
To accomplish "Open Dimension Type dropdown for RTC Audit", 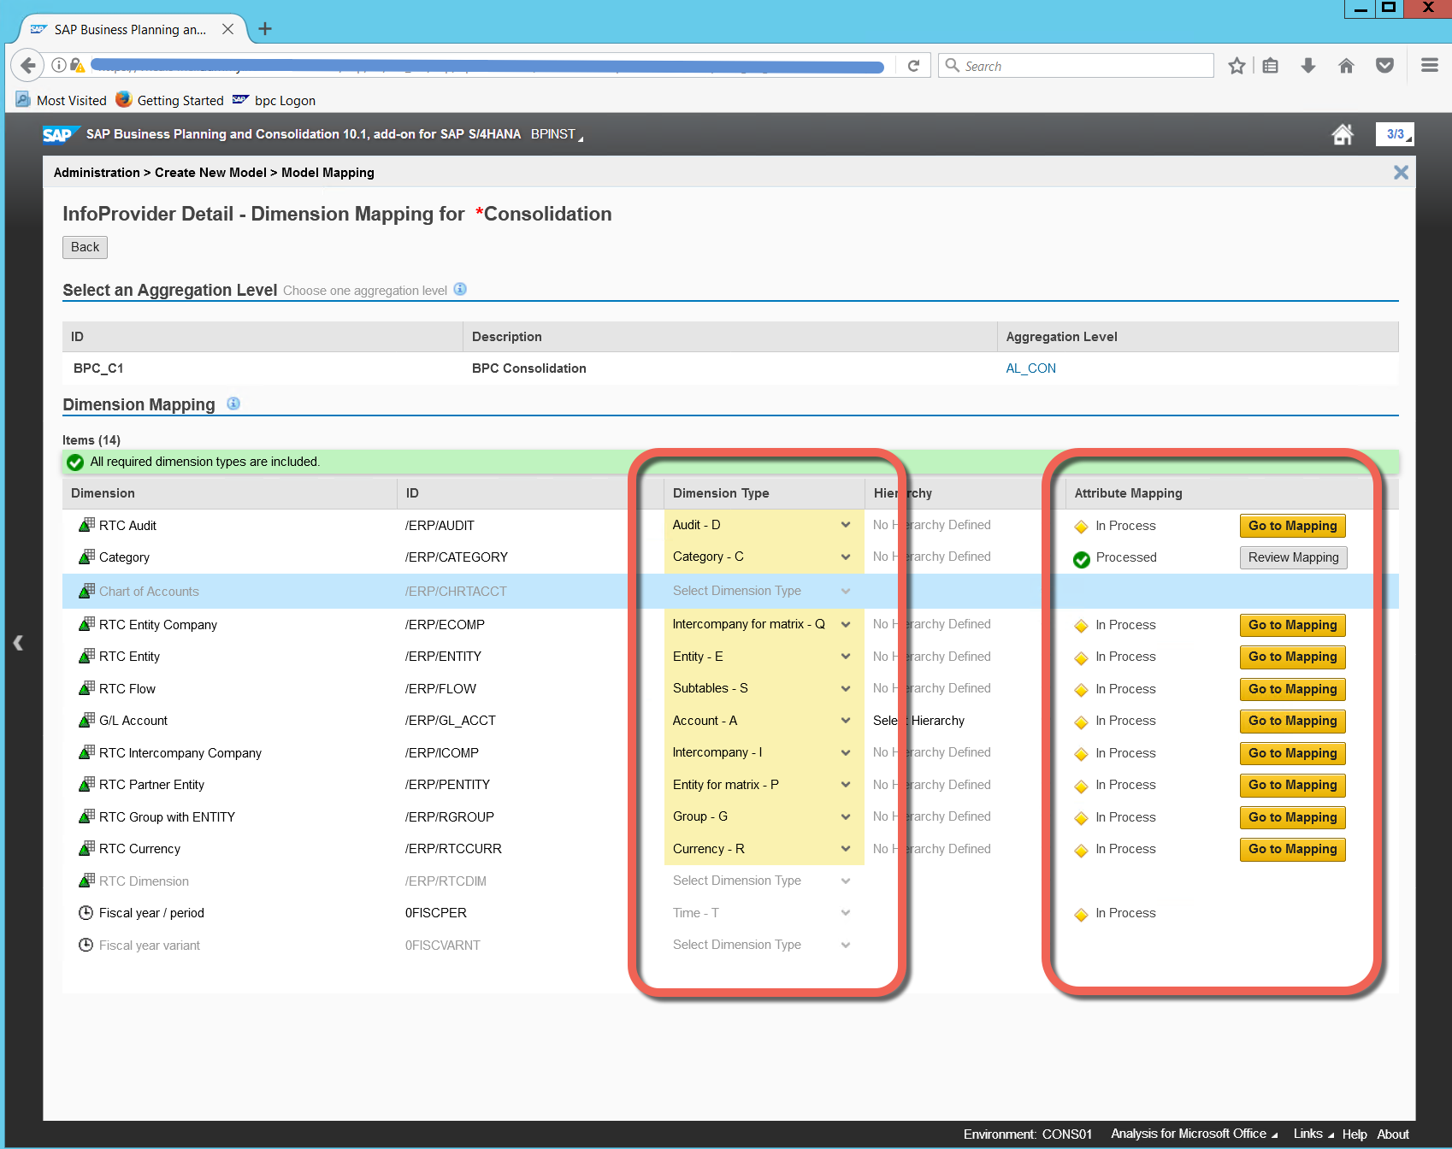I will 845,525.
